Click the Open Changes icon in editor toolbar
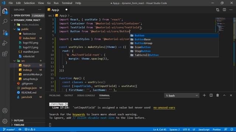 tap(218, 10)
